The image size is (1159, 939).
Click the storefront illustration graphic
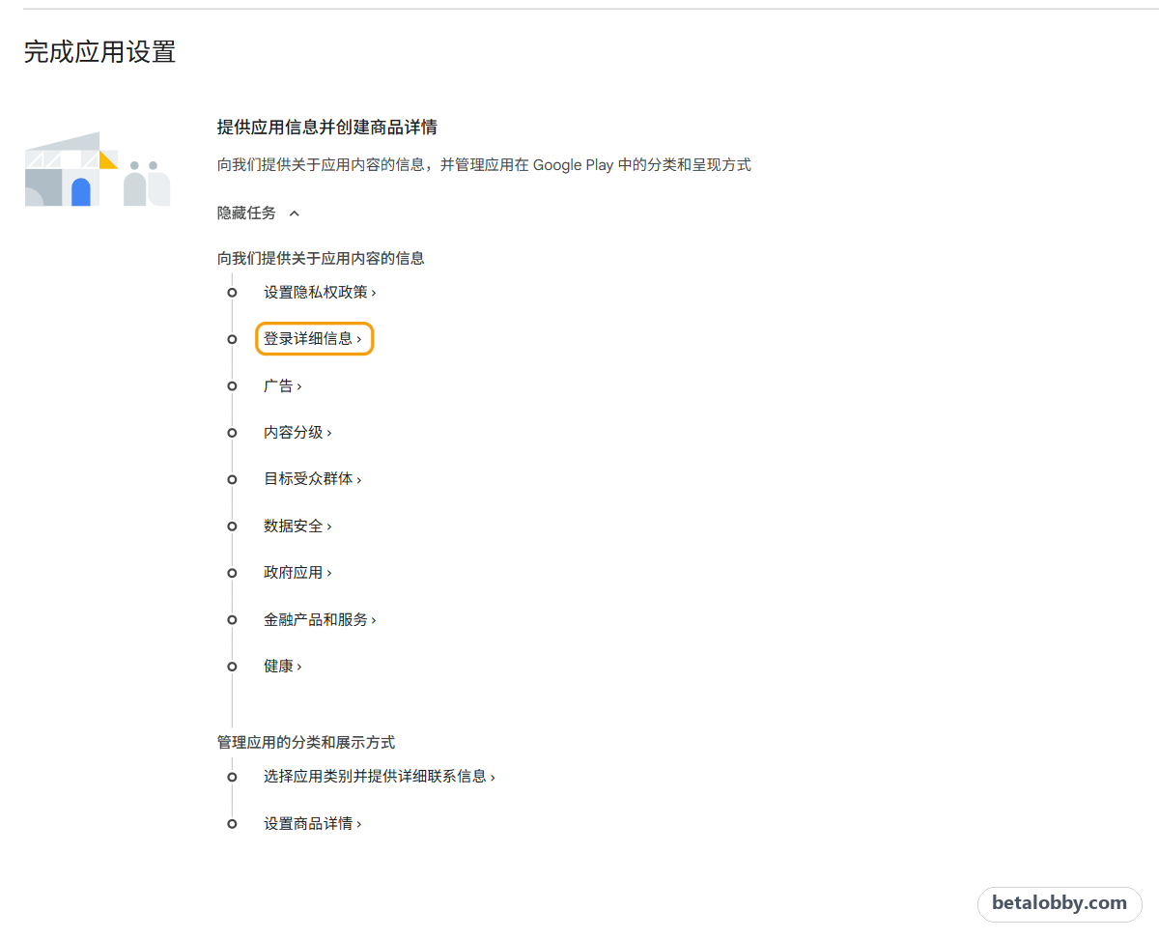[x=98, y=169]
